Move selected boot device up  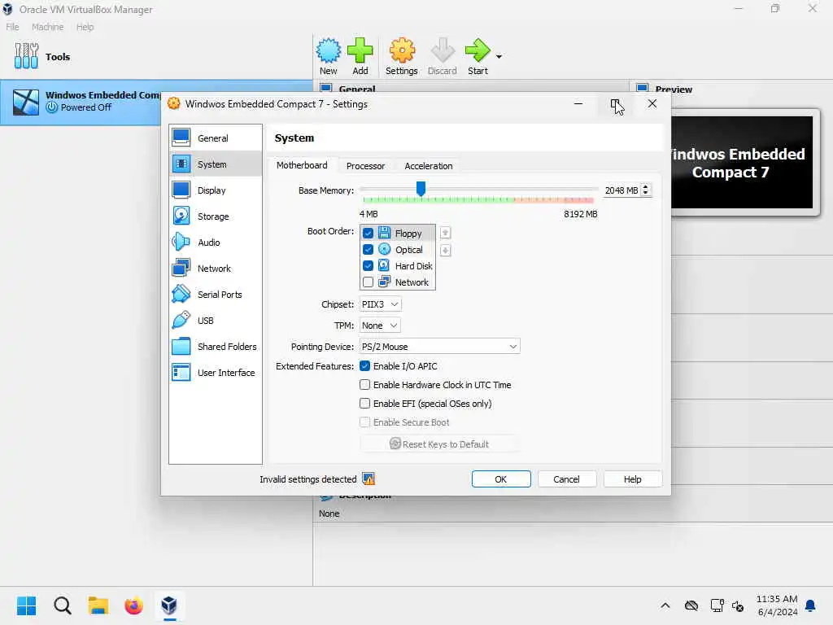pos(445,233)
